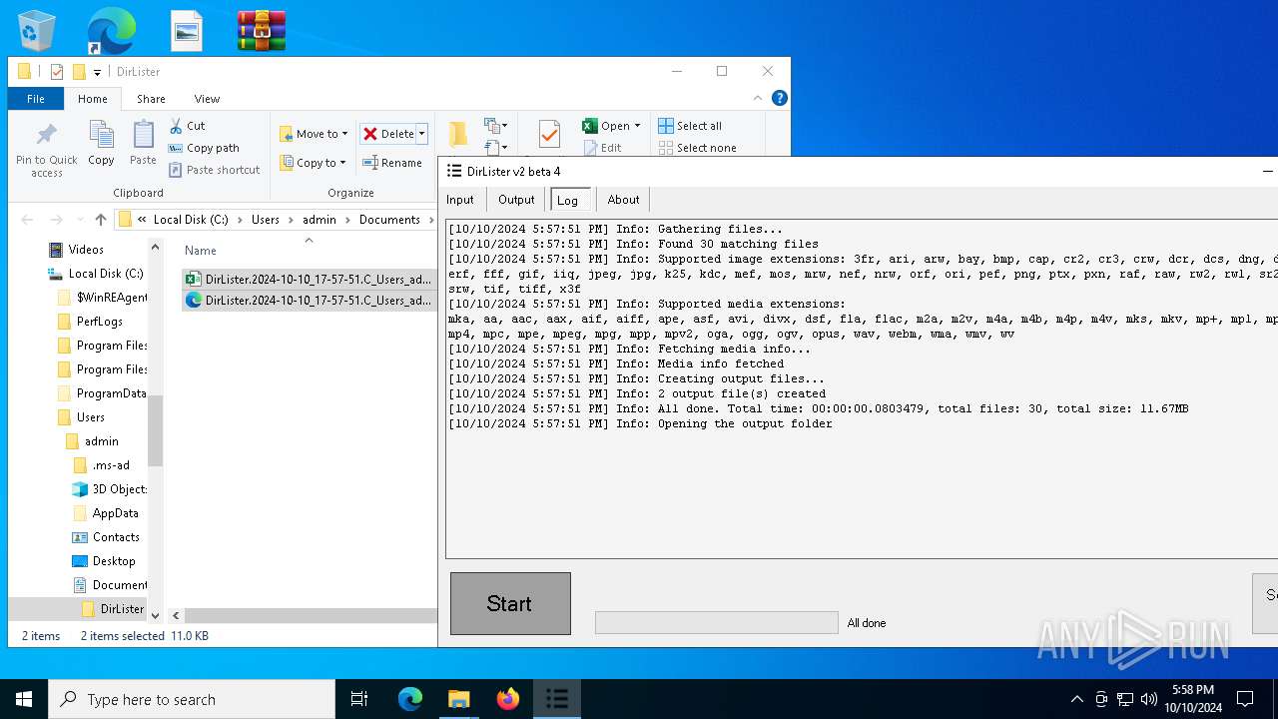Click the volume icon in the system tray
The image size is (1278, 719).
(x=1148, y=699)
